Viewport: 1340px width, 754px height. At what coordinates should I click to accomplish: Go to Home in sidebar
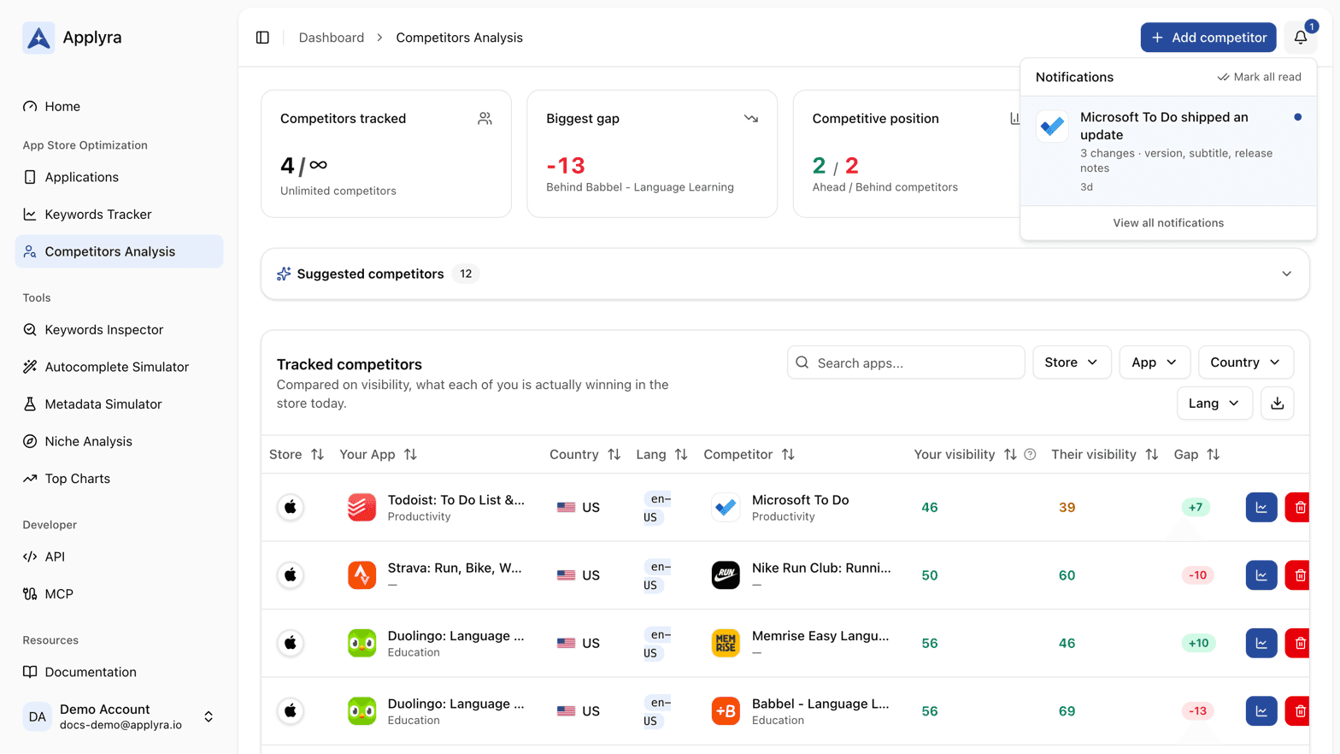click(119, 107)
